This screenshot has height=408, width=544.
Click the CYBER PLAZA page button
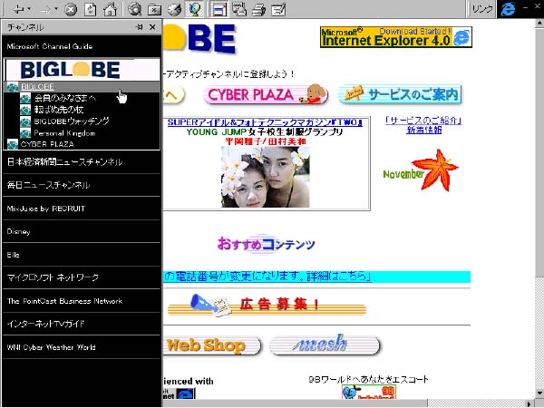[266, 94]
